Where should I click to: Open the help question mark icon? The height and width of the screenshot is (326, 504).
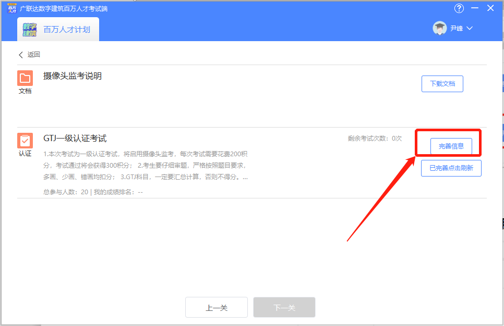(x=459, y=8)
